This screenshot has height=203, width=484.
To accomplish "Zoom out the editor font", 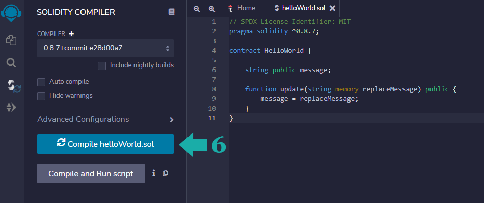I will pyautogui.click(x=197, y=9).
